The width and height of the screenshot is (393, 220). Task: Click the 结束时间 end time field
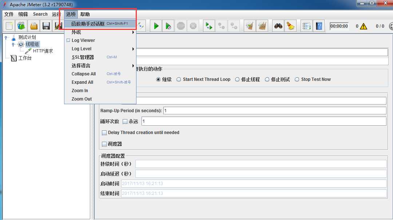click(254, 193)
